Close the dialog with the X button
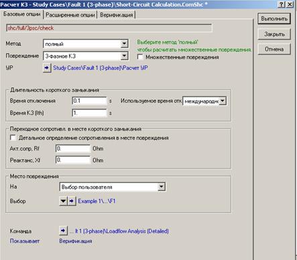The width and height of the screenshot is (297, 260). (x=290, y=4)
